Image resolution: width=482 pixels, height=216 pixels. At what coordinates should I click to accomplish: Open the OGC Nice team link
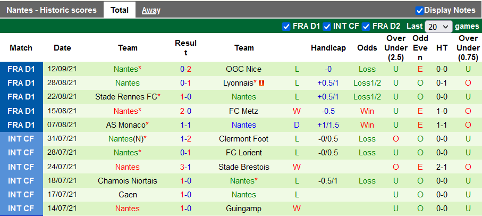(243, 69)
